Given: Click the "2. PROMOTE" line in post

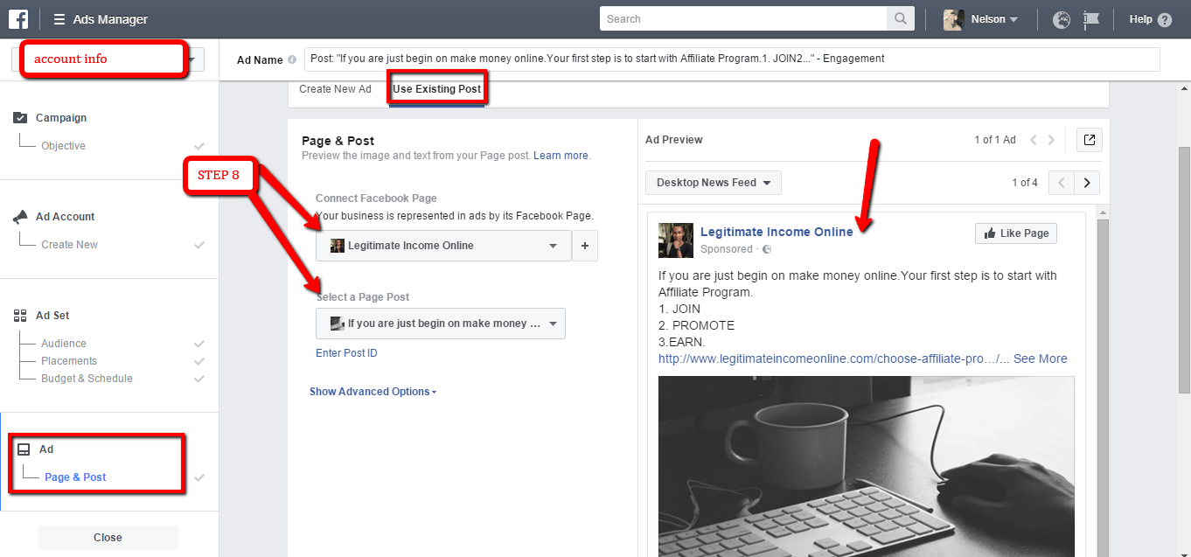Looking at the screenshot, I should click(697, 325).
